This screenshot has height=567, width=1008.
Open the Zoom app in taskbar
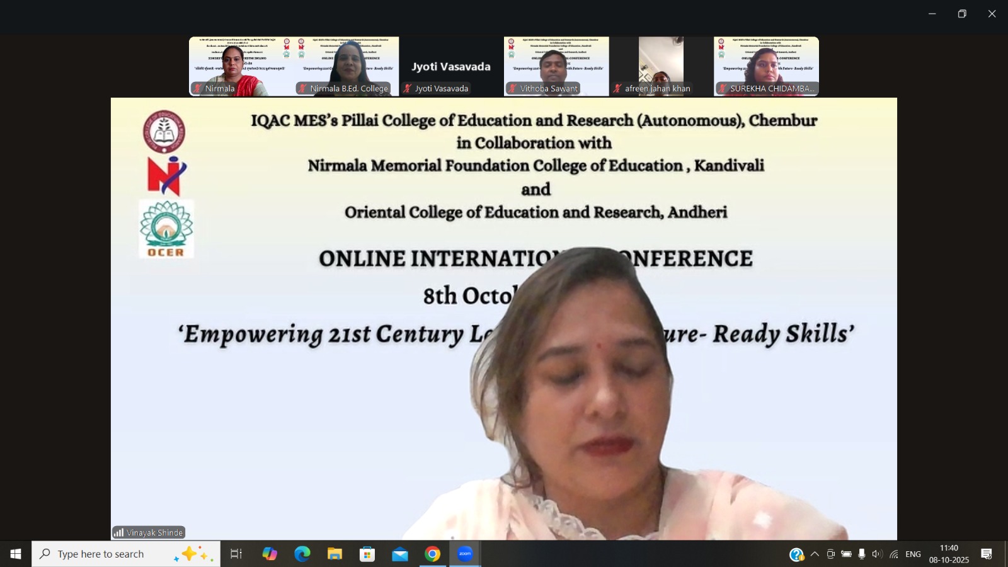coord(465,554)
